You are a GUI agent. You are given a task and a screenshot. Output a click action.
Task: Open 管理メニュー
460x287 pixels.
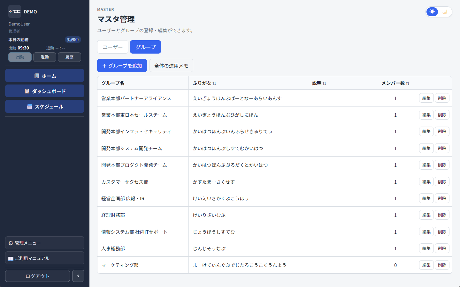pos(45,243)
